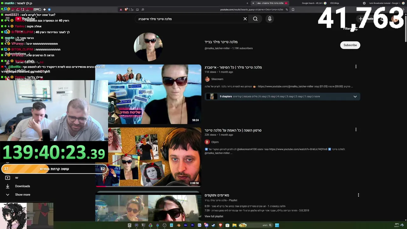Click the '11K views • 1 month ago' text
The width and height of the screenshot is (407, 229).
(x=219, y=72)
